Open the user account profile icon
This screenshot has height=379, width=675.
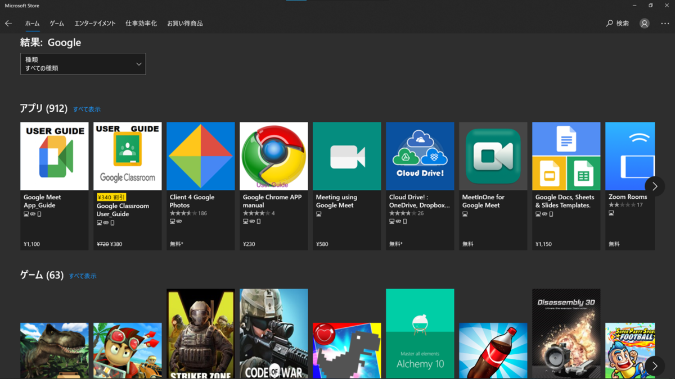tap(645, 24)
